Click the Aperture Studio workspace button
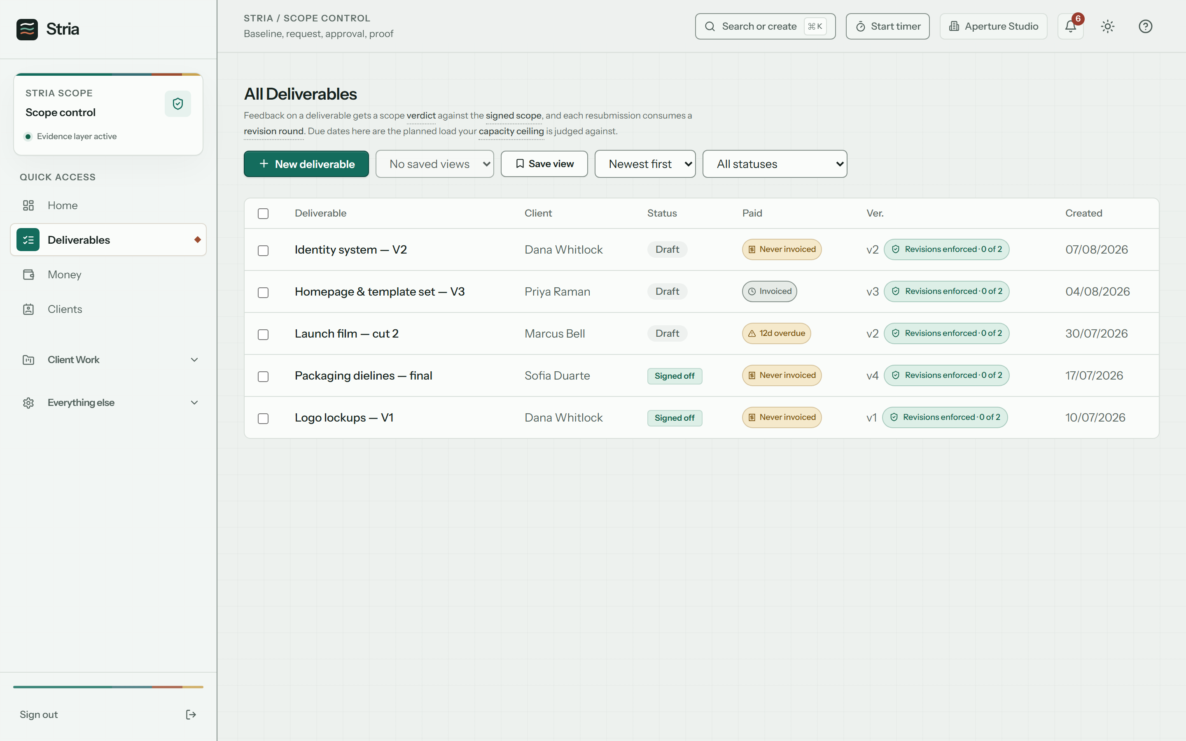The image size is (1186, 741). tap(993, 26)
